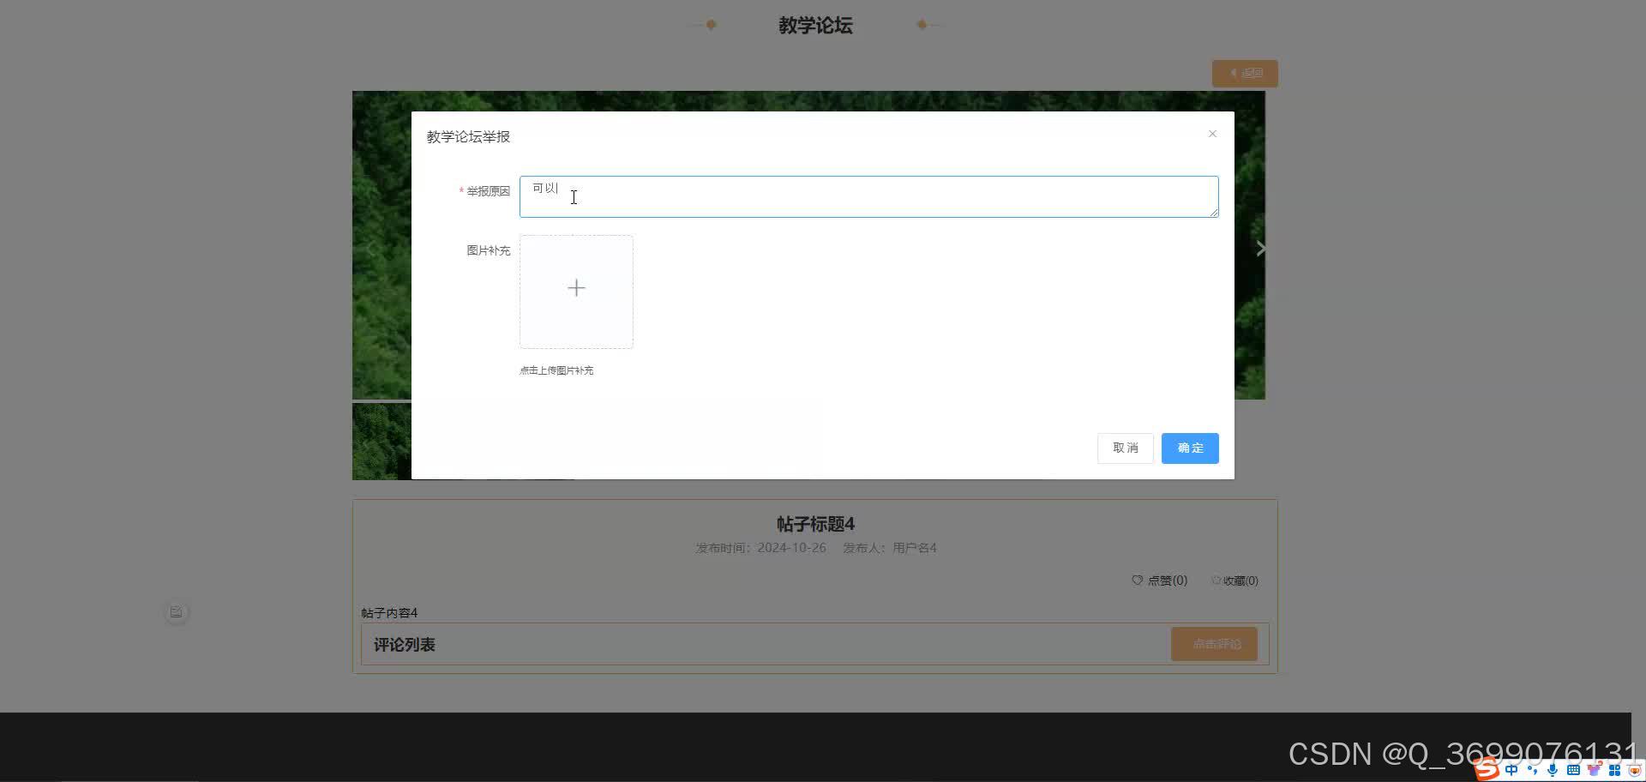The width and height of the screenshot is (1646, 782).
Task: Toggle punctuation mode in IME bar
Action: click(1532, 770)
